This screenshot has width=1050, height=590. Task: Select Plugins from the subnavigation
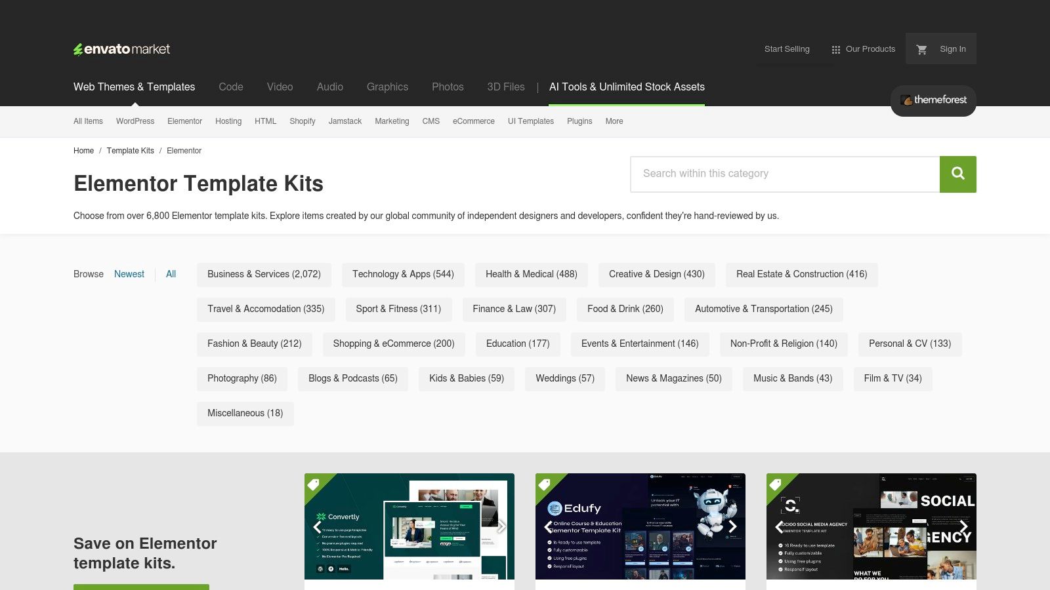(579, 121)
